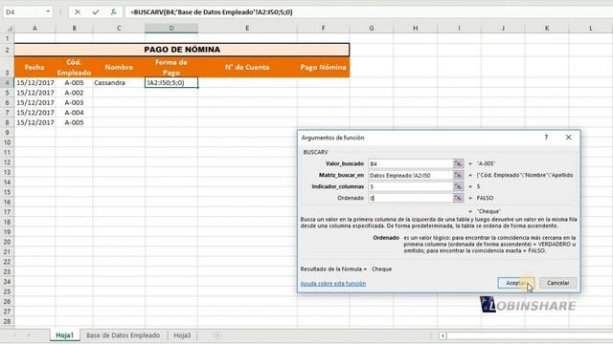Click Ordenado range selector icon
This screenshot has width=613, height=344.
click(458, 198)
